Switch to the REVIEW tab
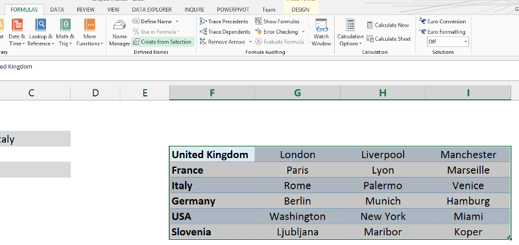Screen dimensions: 519x245 point(86,10)
